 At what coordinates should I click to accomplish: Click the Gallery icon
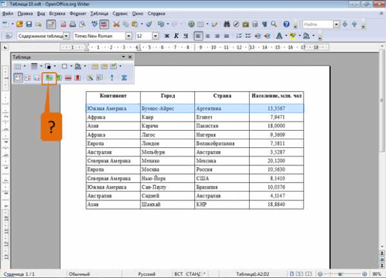click(x=246, y=24)
